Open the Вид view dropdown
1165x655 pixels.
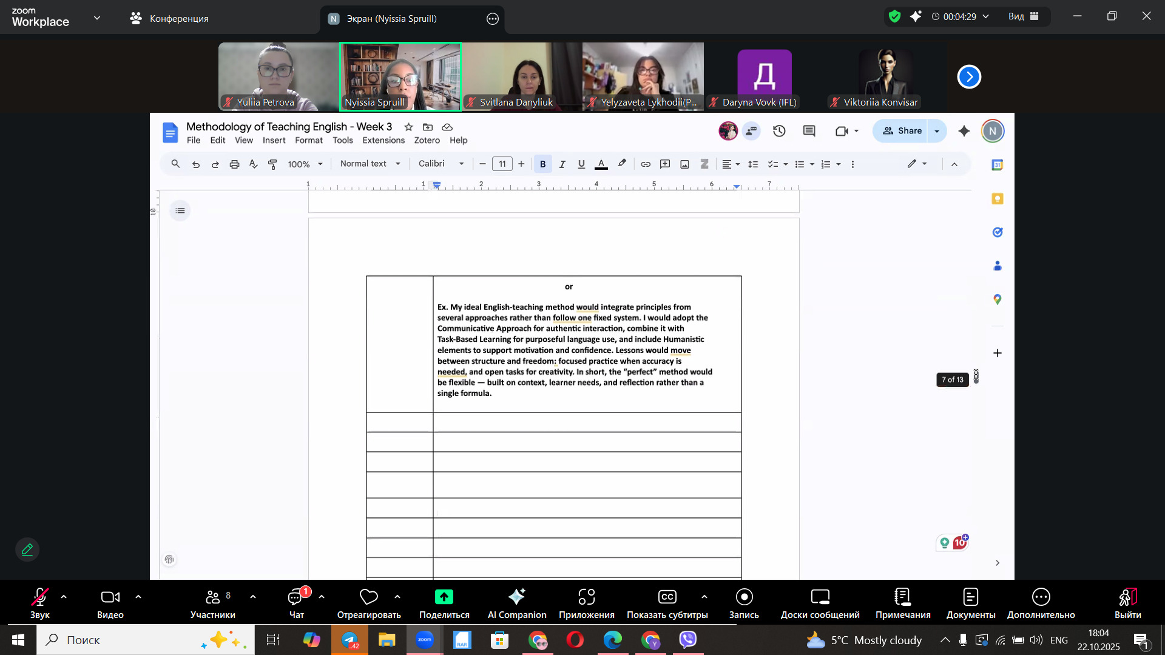pos(1024,16)
